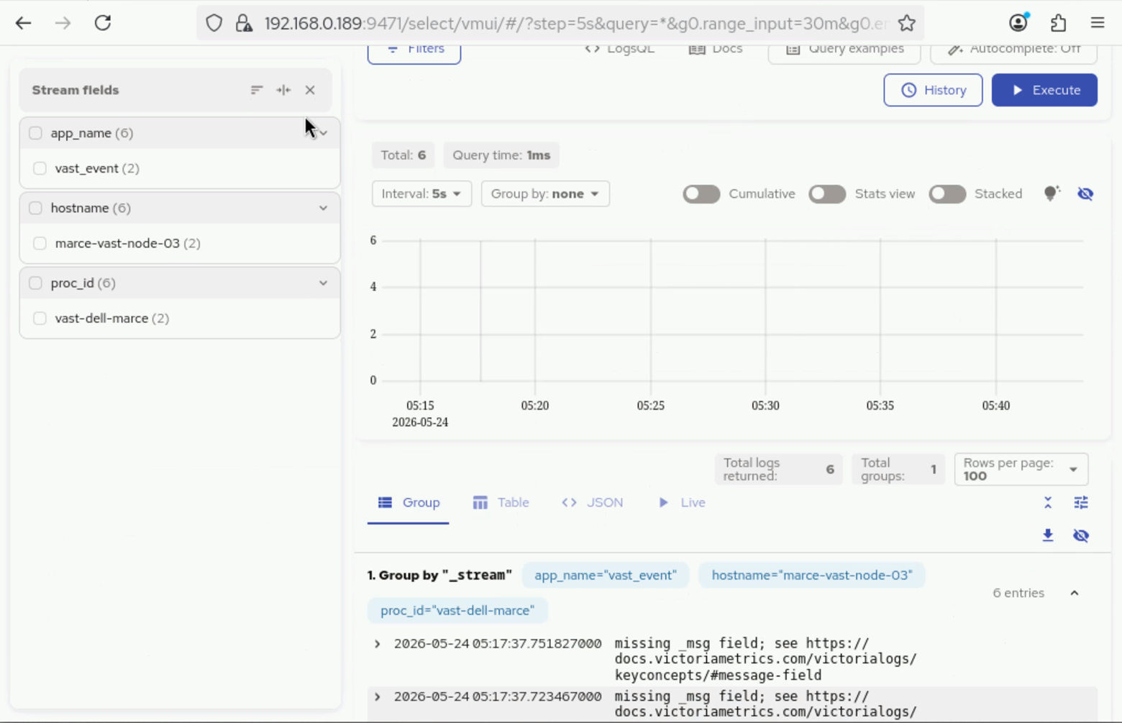Open chart tips lightbulb icon
Viewport: 1122px width, 723px height.
(x=1052, y=194)
